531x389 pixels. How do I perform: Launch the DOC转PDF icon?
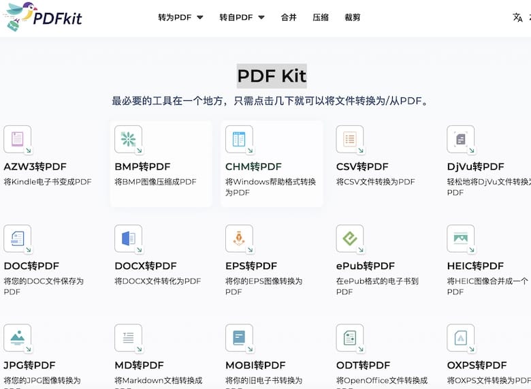(18, 239)
